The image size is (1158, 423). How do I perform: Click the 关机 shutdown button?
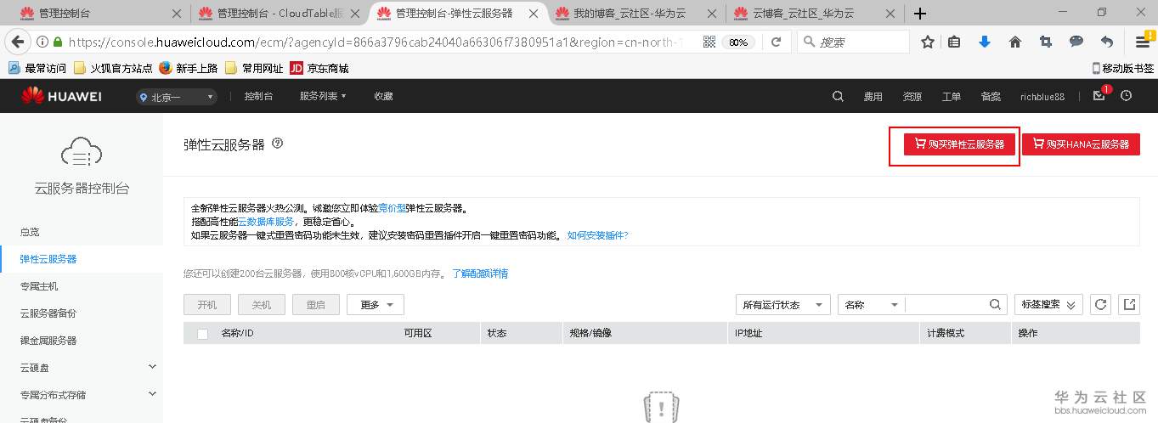click(x=262, y=305)
